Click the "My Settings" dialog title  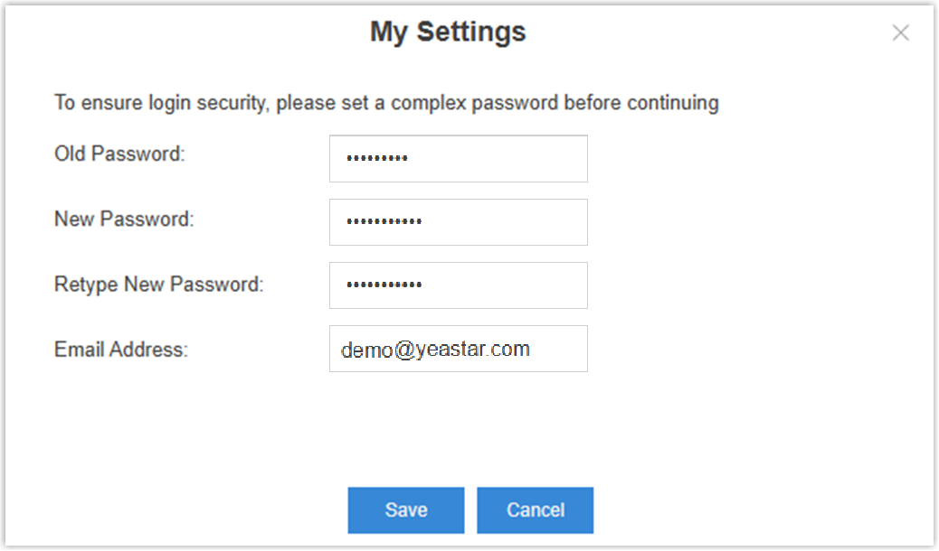pyautogui.click(x=448, y=33)
